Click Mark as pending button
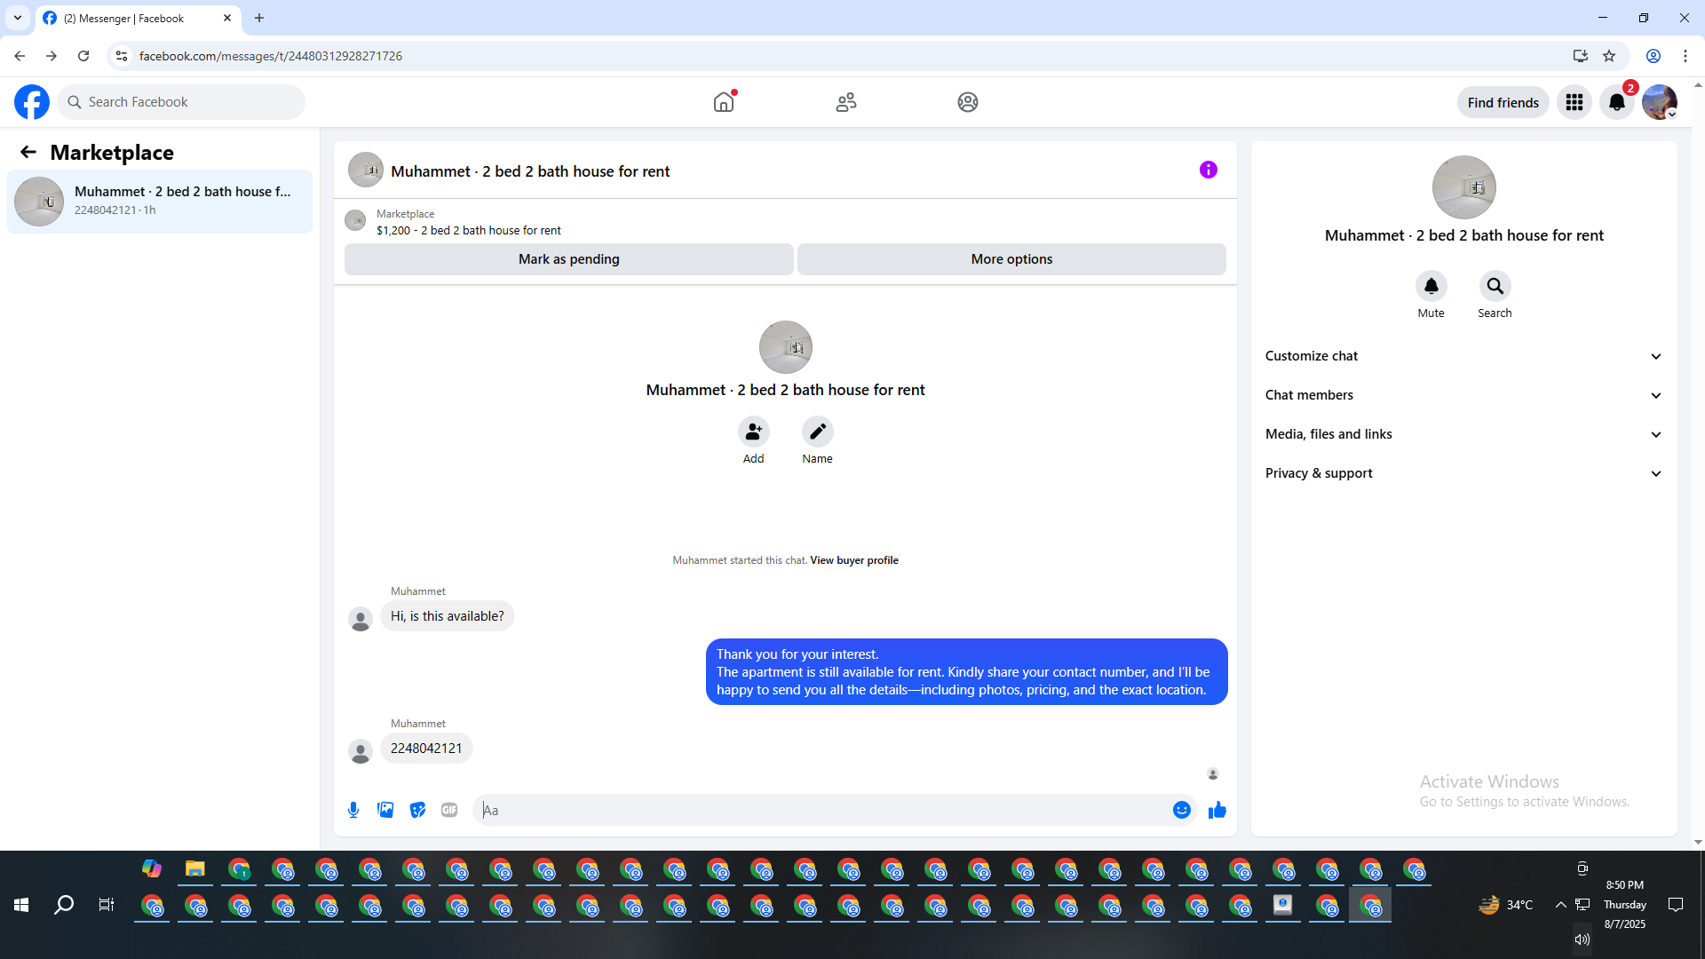 click(x=569, y=259)
